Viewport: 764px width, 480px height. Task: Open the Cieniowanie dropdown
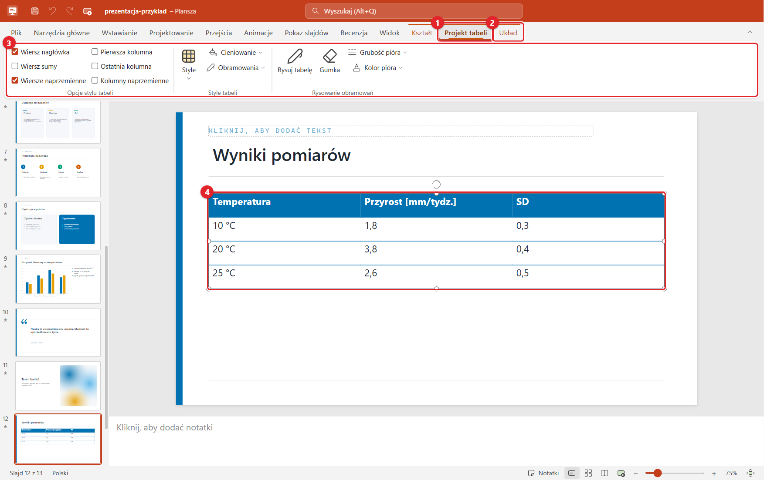tap(236, 52)
